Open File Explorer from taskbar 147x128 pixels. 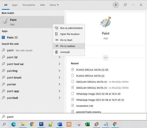23,124
